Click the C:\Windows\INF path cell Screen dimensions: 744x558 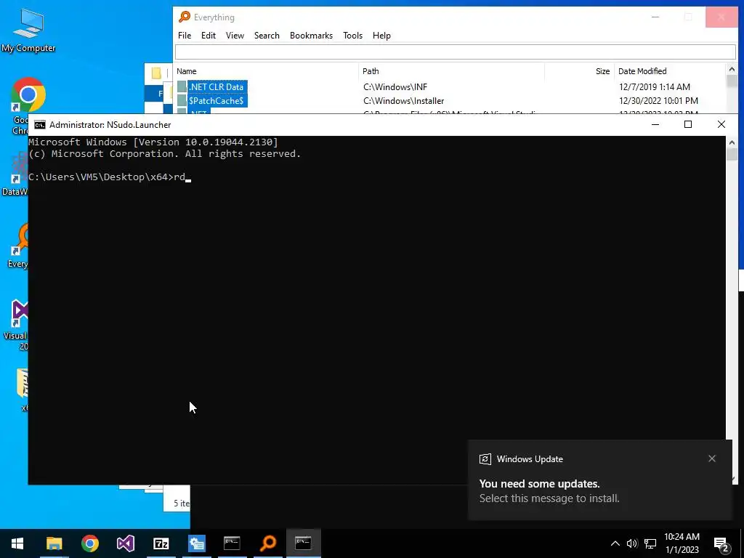tap(395, 87)
